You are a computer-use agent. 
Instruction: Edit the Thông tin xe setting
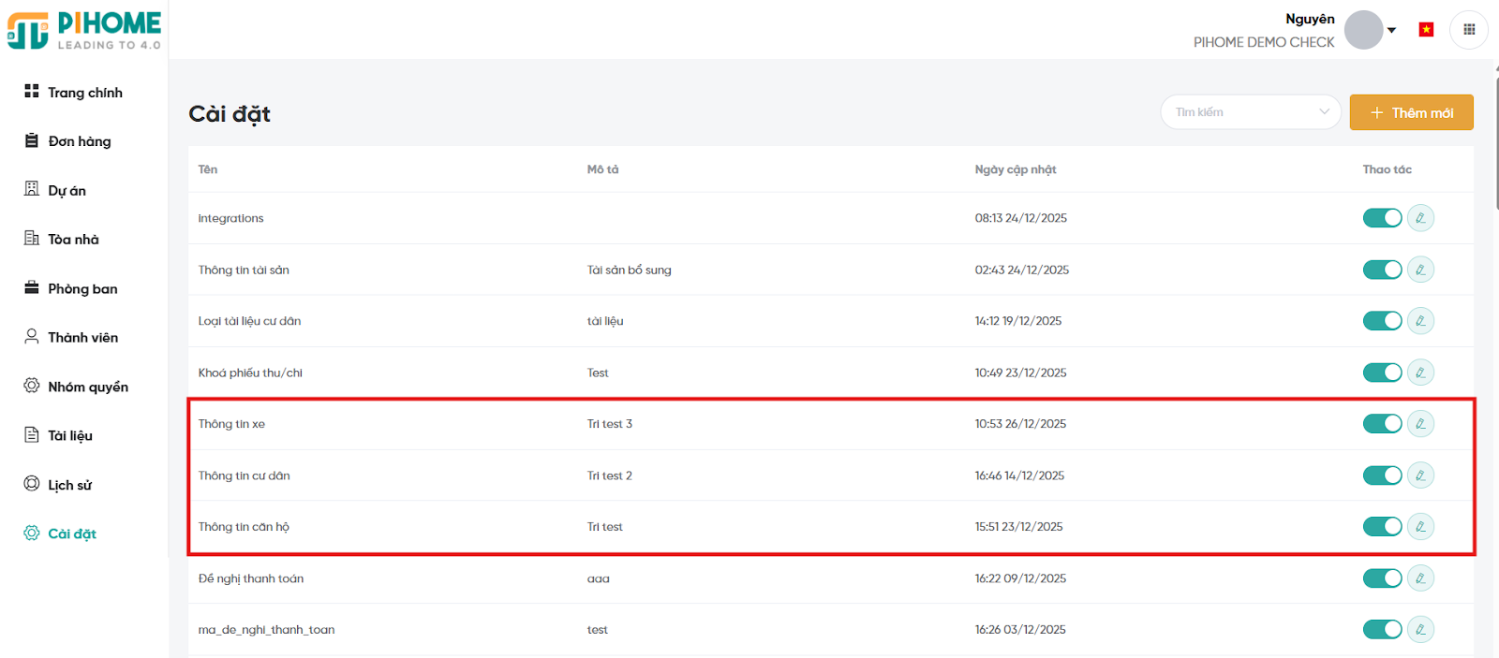(x=1420, y=424)
